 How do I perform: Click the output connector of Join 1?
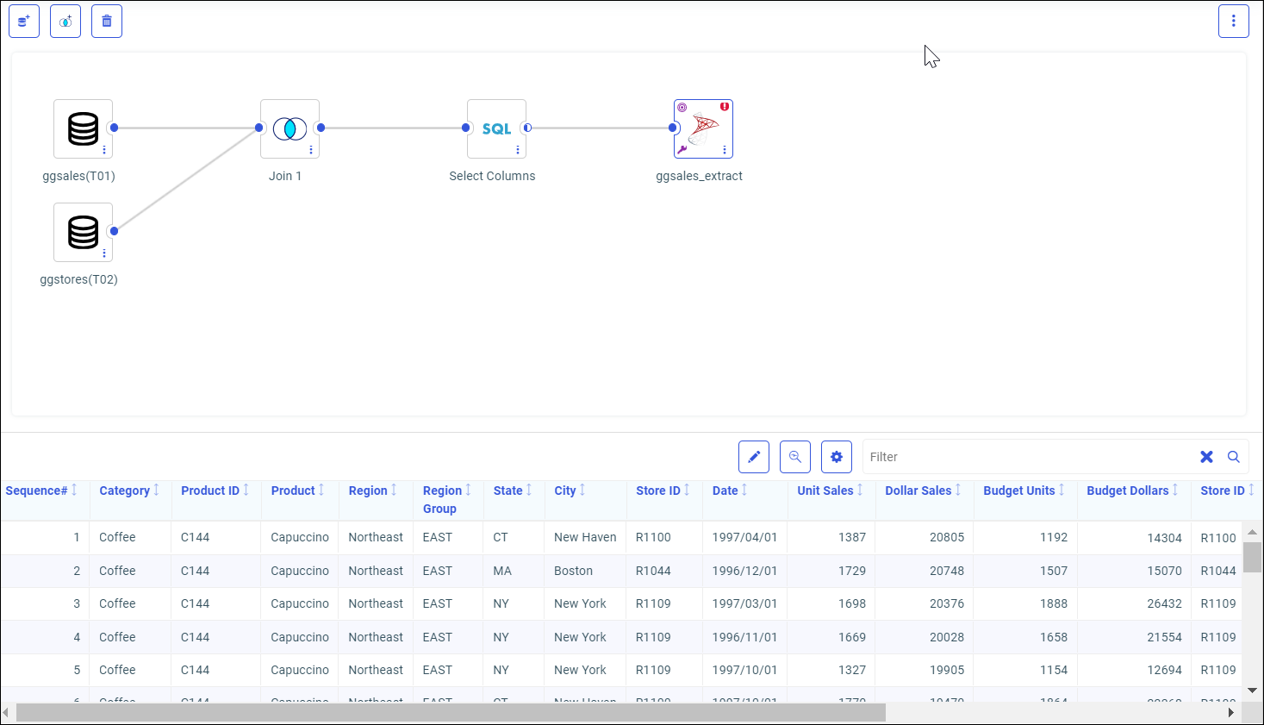pyautogui.click(x=321, y=128)
